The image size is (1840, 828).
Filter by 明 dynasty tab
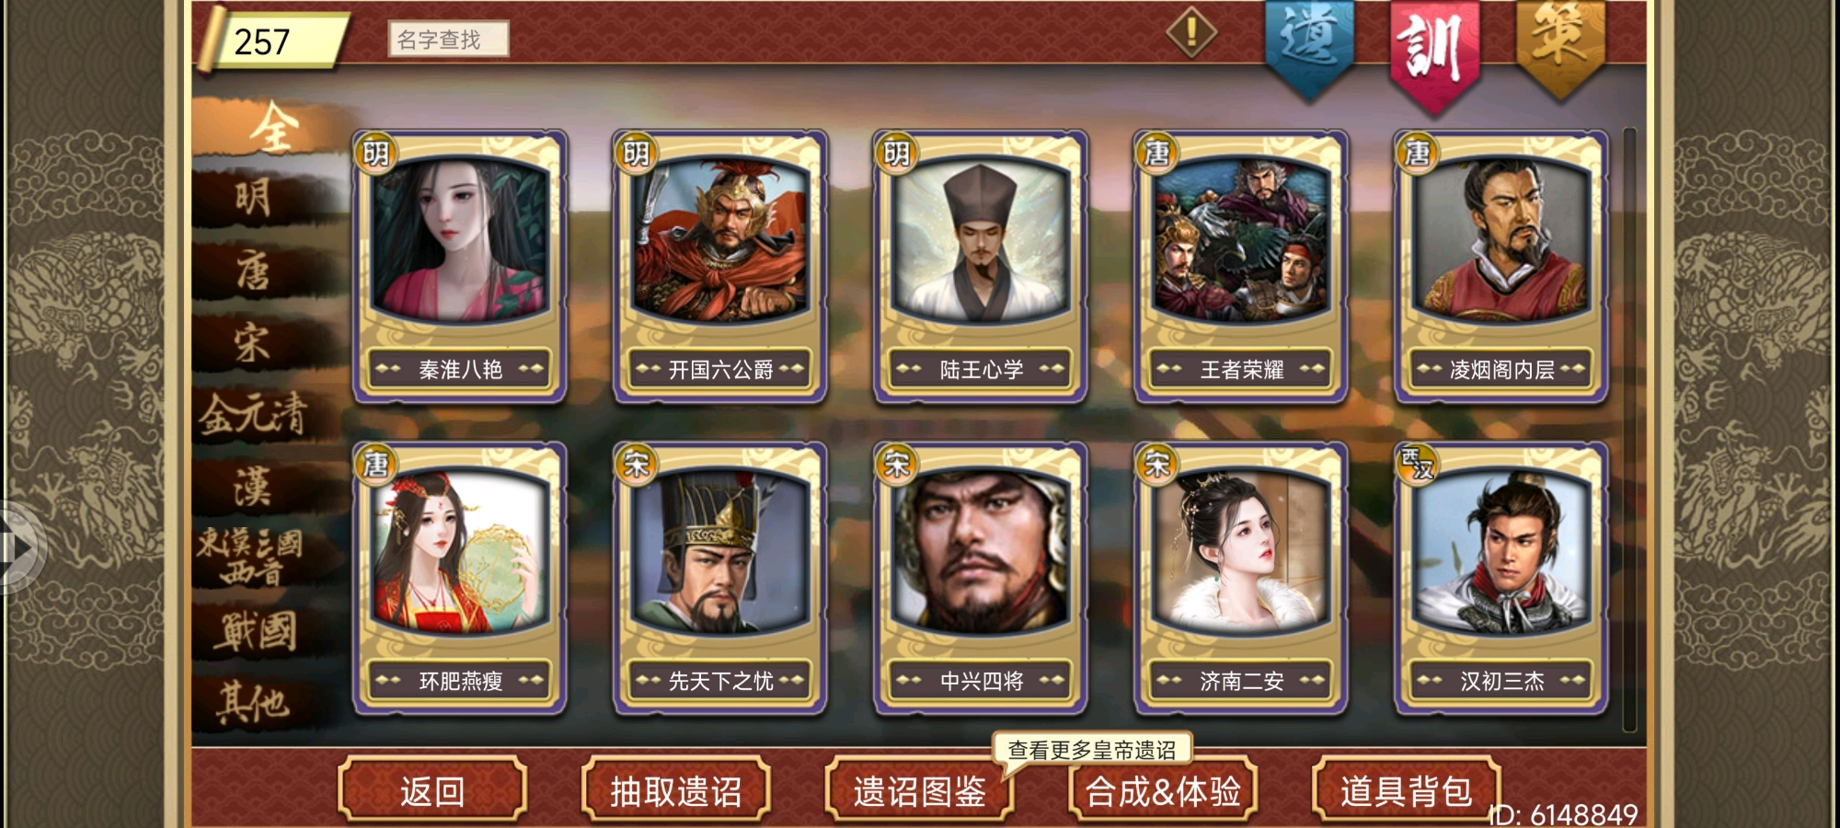tap(254, 197)
